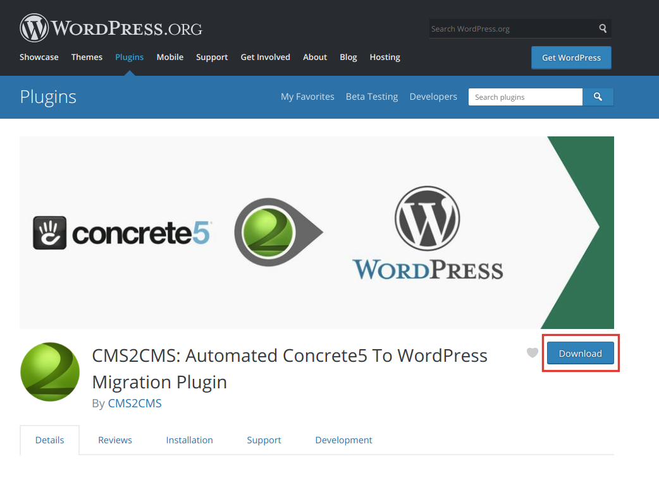Click the Concrete5 to WordPress banner image
Screen dimensions: 659x478
point(317,232)
